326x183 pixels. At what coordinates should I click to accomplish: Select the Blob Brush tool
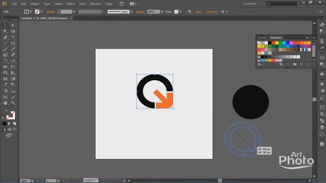[6, 55]
